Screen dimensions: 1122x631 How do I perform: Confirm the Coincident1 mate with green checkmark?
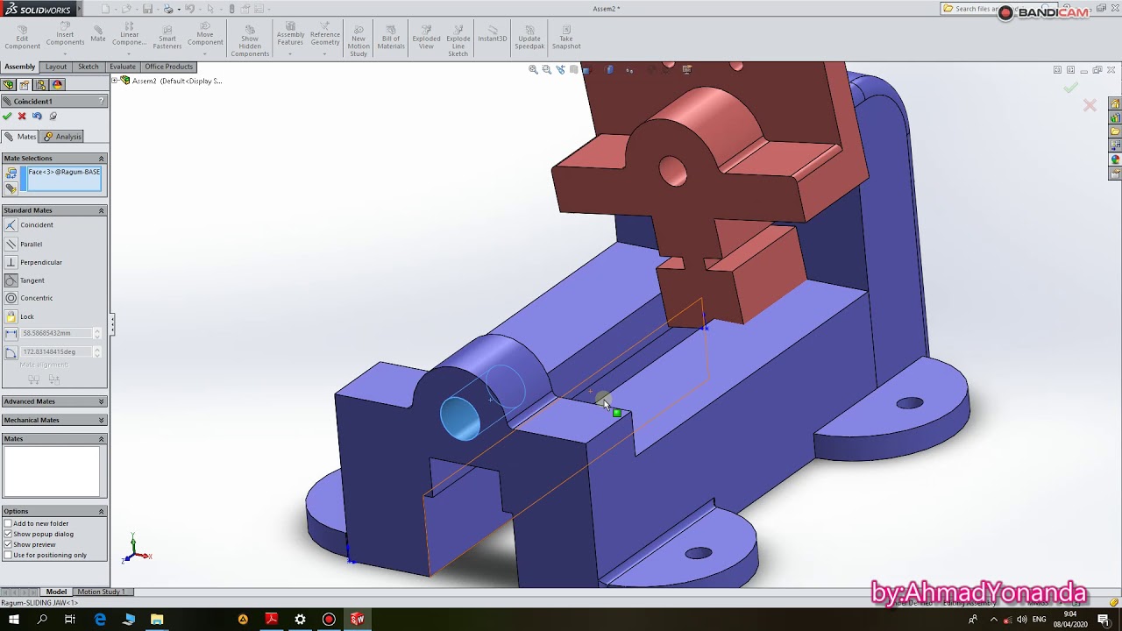pos(8,117)
